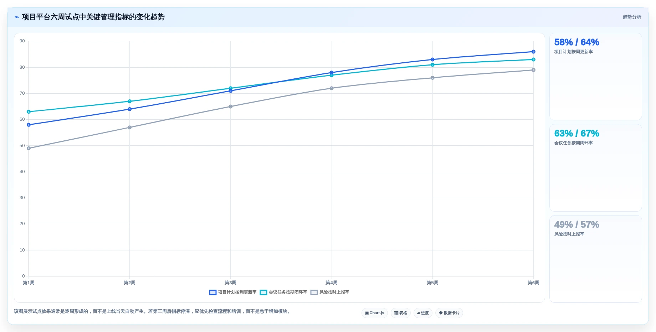Click the Chart.js tag
Image resolution: width=656 pixels, height=332 pixels.
pyautogui.click(x=375, y=313)
